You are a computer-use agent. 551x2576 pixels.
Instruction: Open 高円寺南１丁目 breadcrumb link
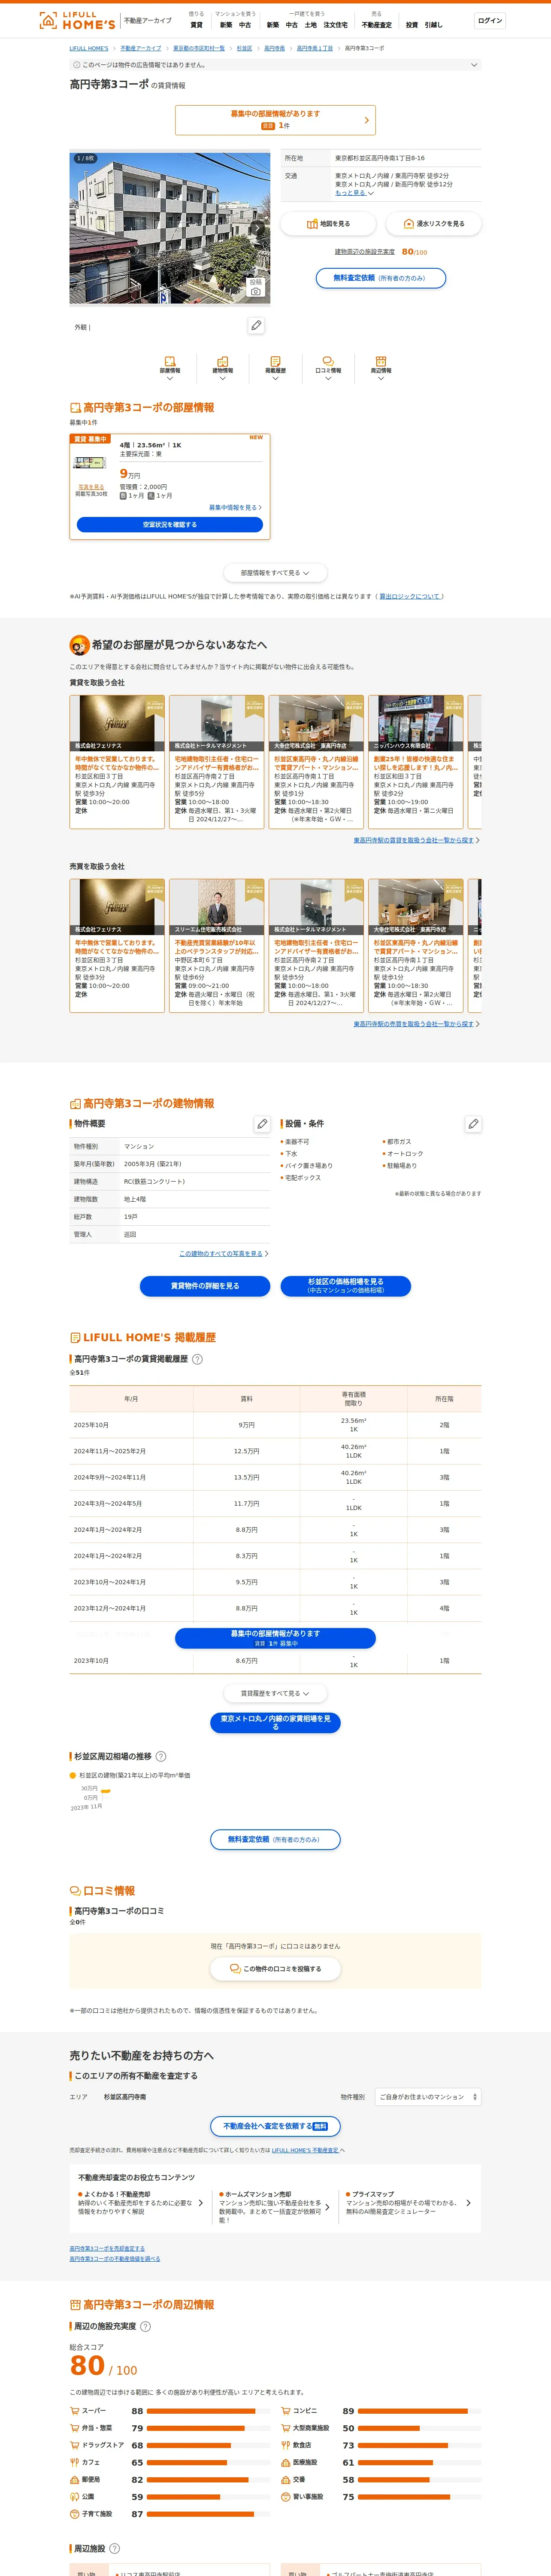315,48
